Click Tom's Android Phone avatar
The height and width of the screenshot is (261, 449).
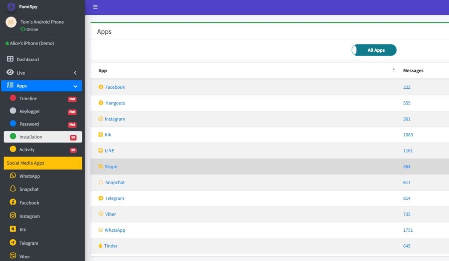11,22
